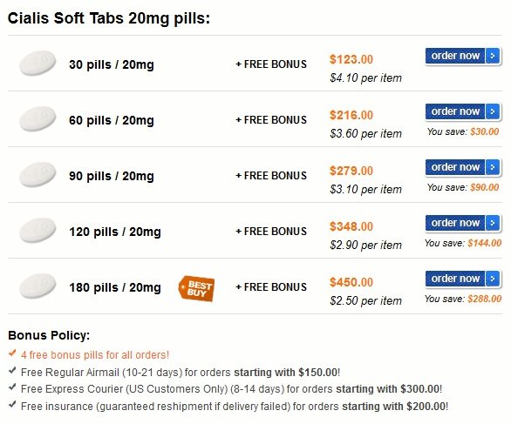Order now the 120 pills package

[x=463, y=223]
